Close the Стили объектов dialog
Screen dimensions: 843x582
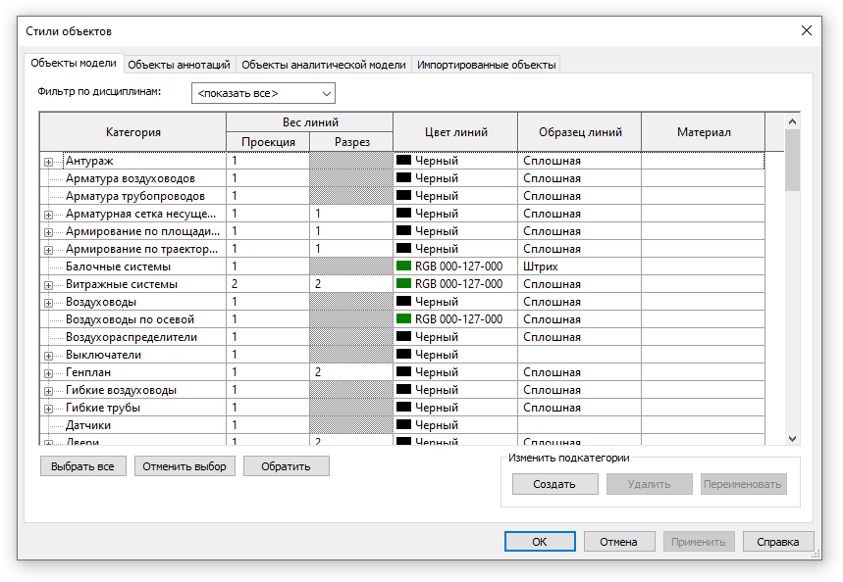pyautogui.click(x=807, y=31)
